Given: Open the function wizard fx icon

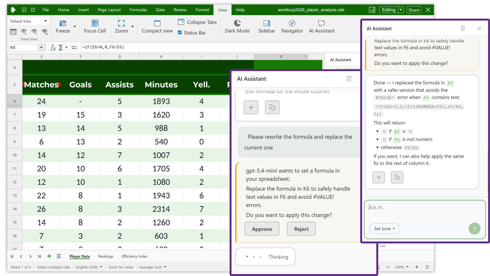Looking at the screenshot, I should coord(53,48).
